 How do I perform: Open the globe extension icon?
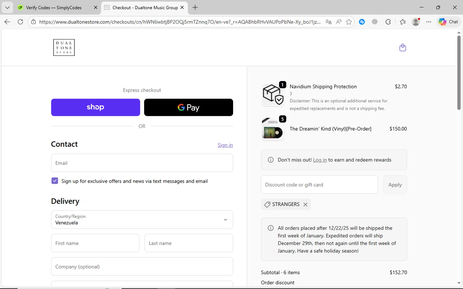click(375, 22)
